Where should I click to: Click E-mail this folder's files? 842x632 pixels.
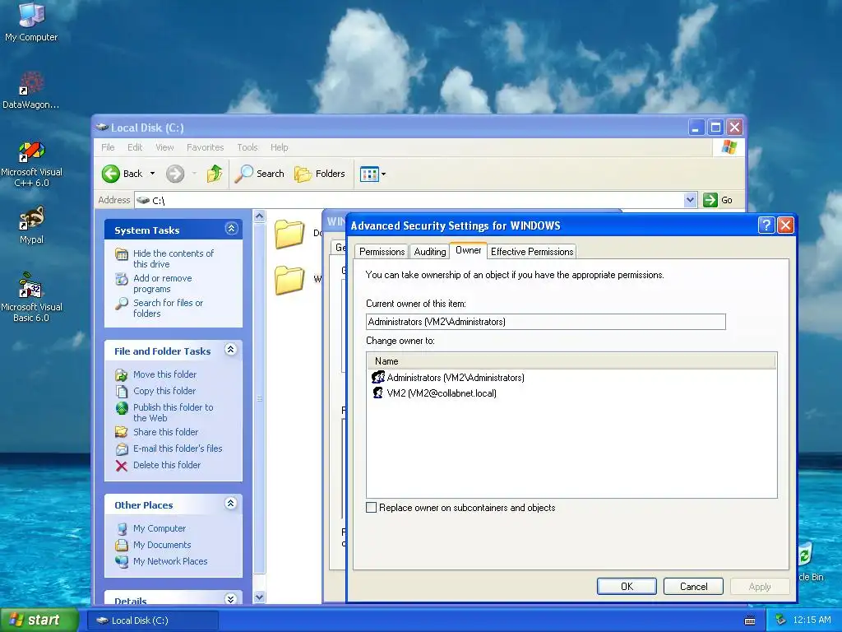click(x=178, y=448)
